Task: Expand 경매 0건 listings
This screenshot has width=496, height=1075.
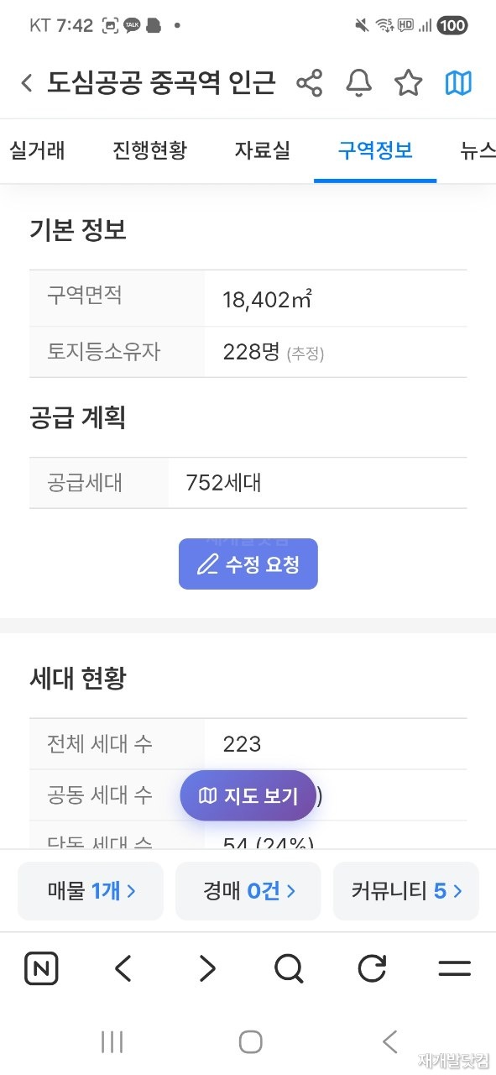Action: point(248,891)
